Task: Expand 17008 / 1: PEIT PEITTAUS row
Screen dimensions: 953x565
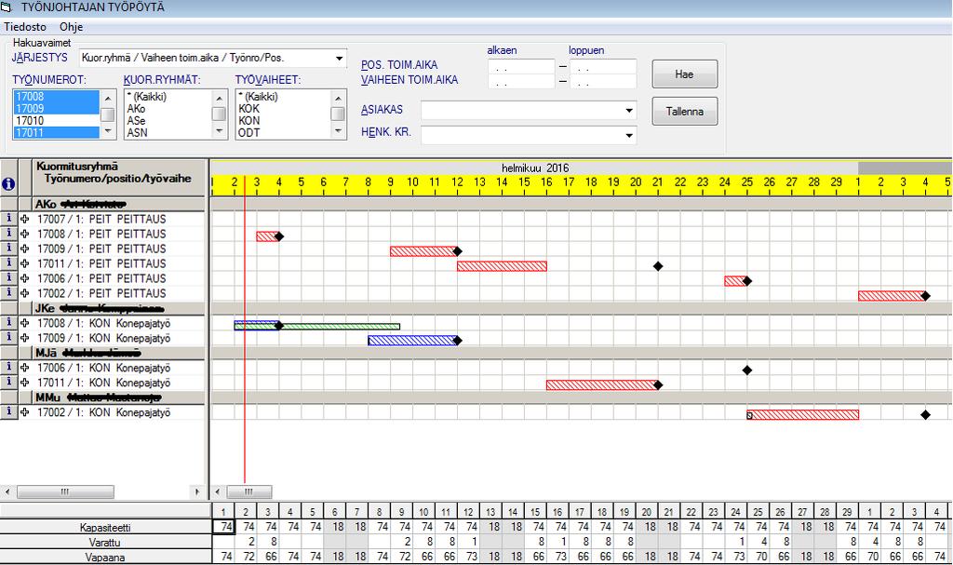Action: click(25, 234)
